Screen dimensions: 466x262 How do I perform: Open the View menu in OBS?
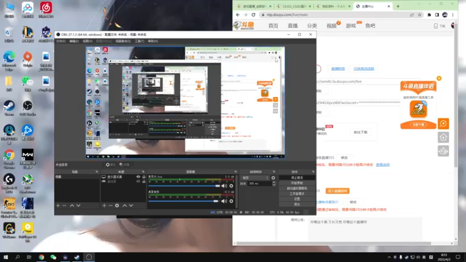tap(87, 41)
